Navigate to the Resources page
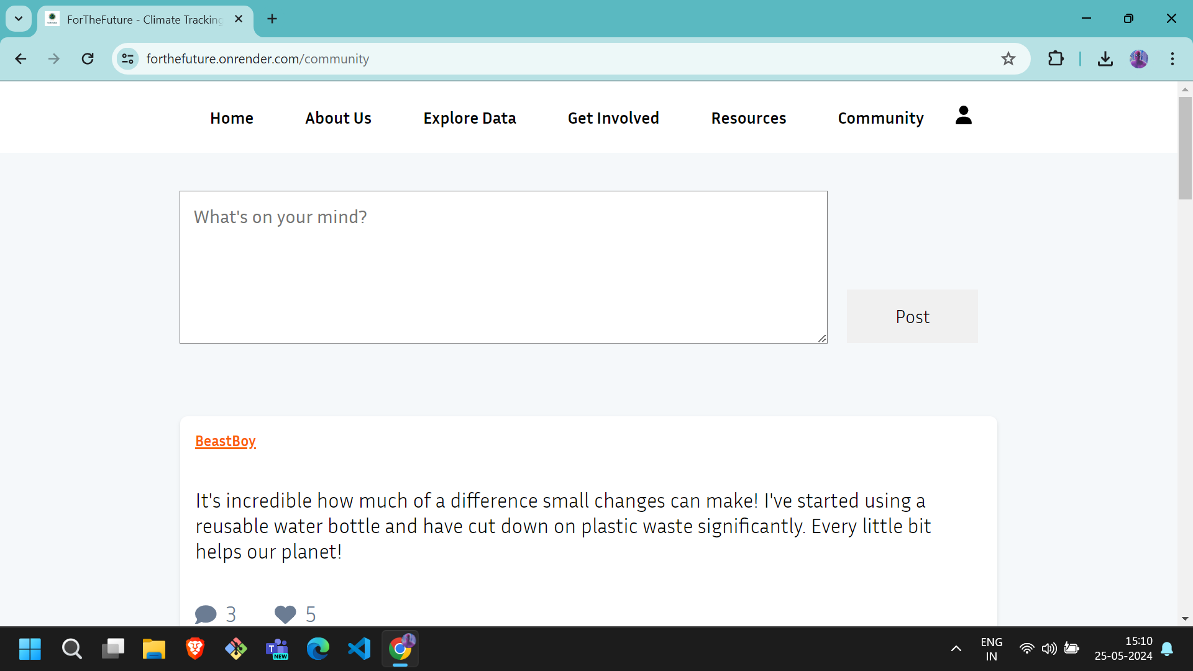The height and width of the screenshot is (671, 1193). [x=748, y=118]
